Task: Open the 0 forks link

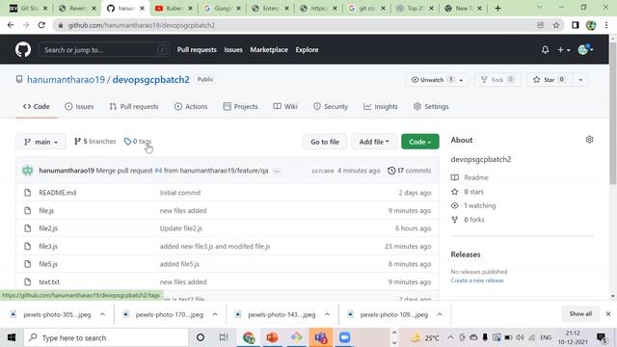Action: pos(468,220)
